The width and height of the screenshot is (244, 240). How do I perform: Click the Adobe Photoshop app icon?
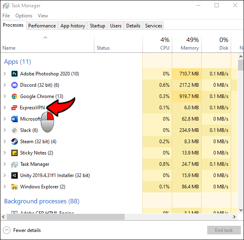pyautogui.click(x=15, y=74)
